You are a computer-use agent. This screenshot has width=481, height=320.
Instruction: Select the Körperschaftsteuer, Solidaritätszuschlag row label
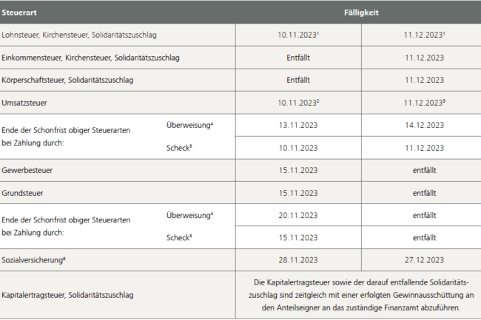click(x=67, y=81)
